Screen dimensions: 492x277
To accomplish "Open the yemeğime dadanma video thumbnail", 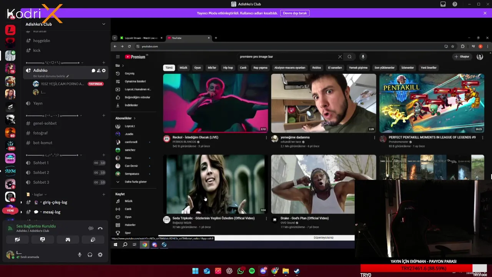I will point(324,103).
